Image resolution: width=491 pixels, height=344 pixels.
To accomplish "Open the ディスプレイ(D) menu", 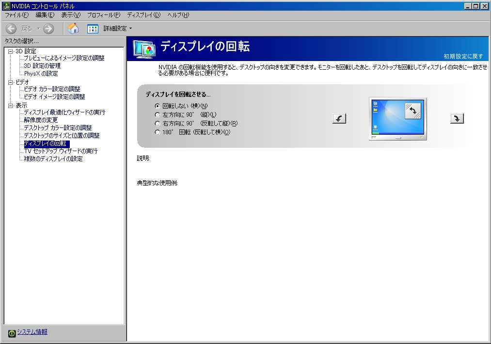I will pos(144,15).
